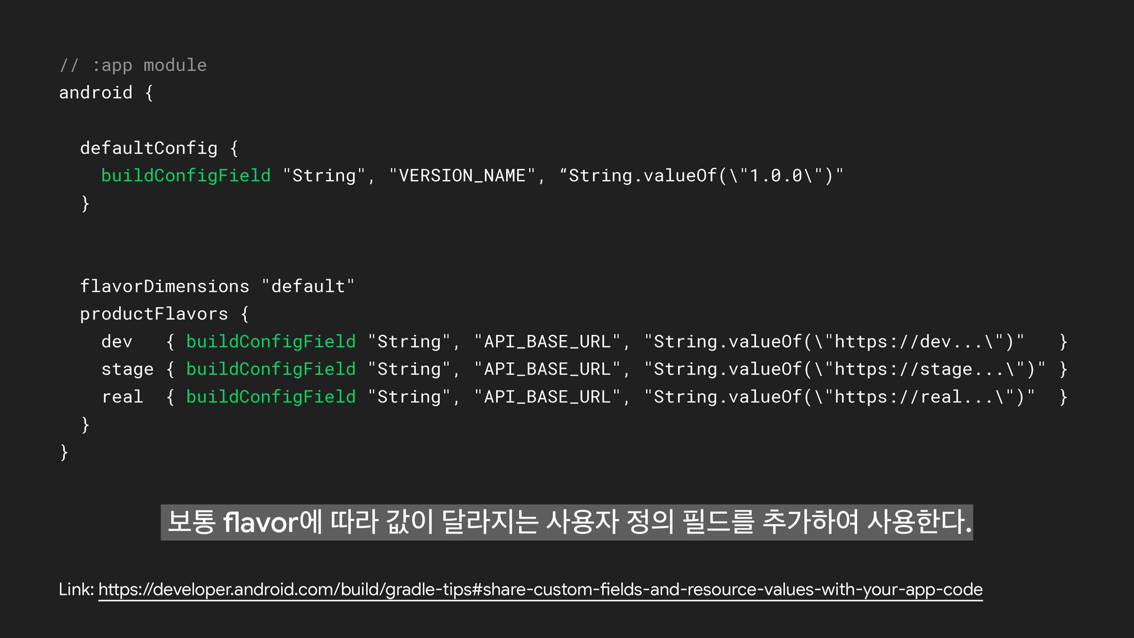Click the 'Link:' label text

tap(76, 590)
